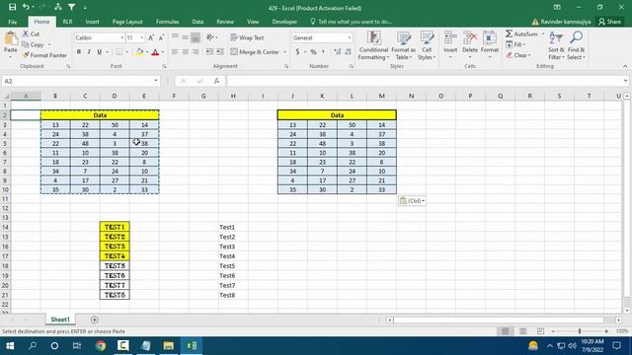Set Center horizontal alignment
The height and width of the screenshot is (355, 632).
click(185, 52)
